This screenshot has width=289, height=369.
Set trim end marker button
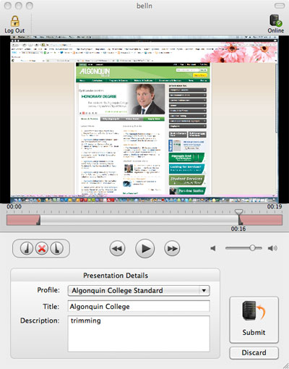point(56,248)
